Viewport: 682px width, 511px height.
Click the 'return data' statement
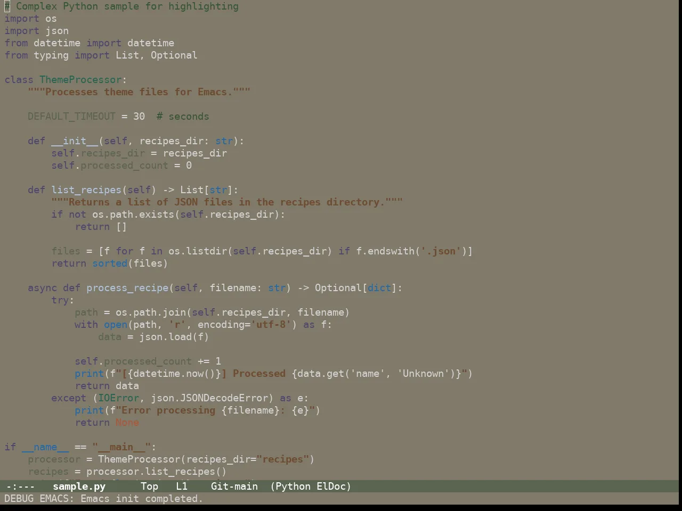click(107, 386)
